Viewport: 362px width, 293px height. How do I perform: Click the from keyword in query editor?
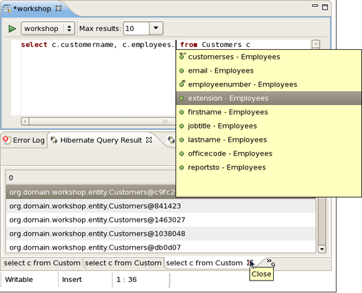click(189, 44)
